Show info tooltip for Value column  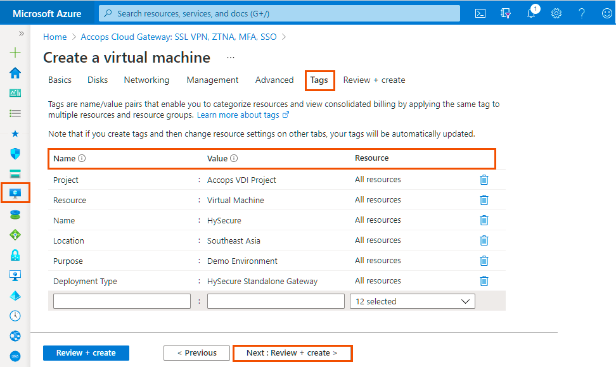[x=234, y=158]
